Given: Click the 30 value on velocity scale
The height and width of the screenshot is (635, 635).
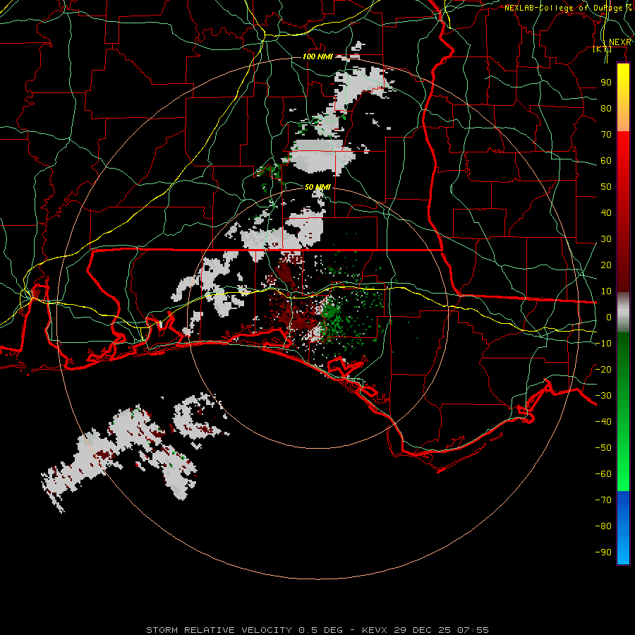Looking at the screenshot, I should click(606, 239).
